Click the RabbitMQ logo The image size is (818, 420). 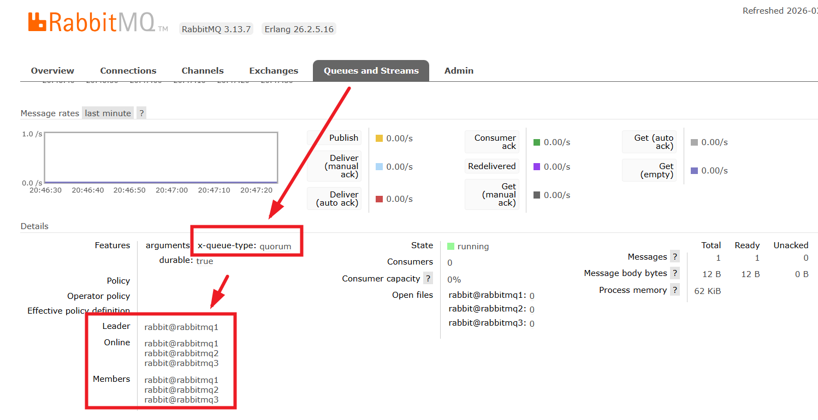click(98, 23)
